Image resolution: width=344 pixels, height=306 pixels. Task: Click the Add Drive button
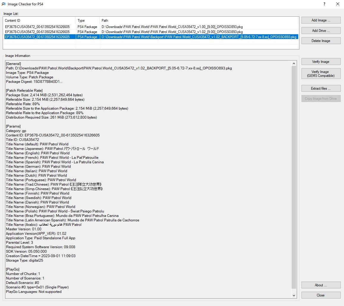tap(321, 31)
